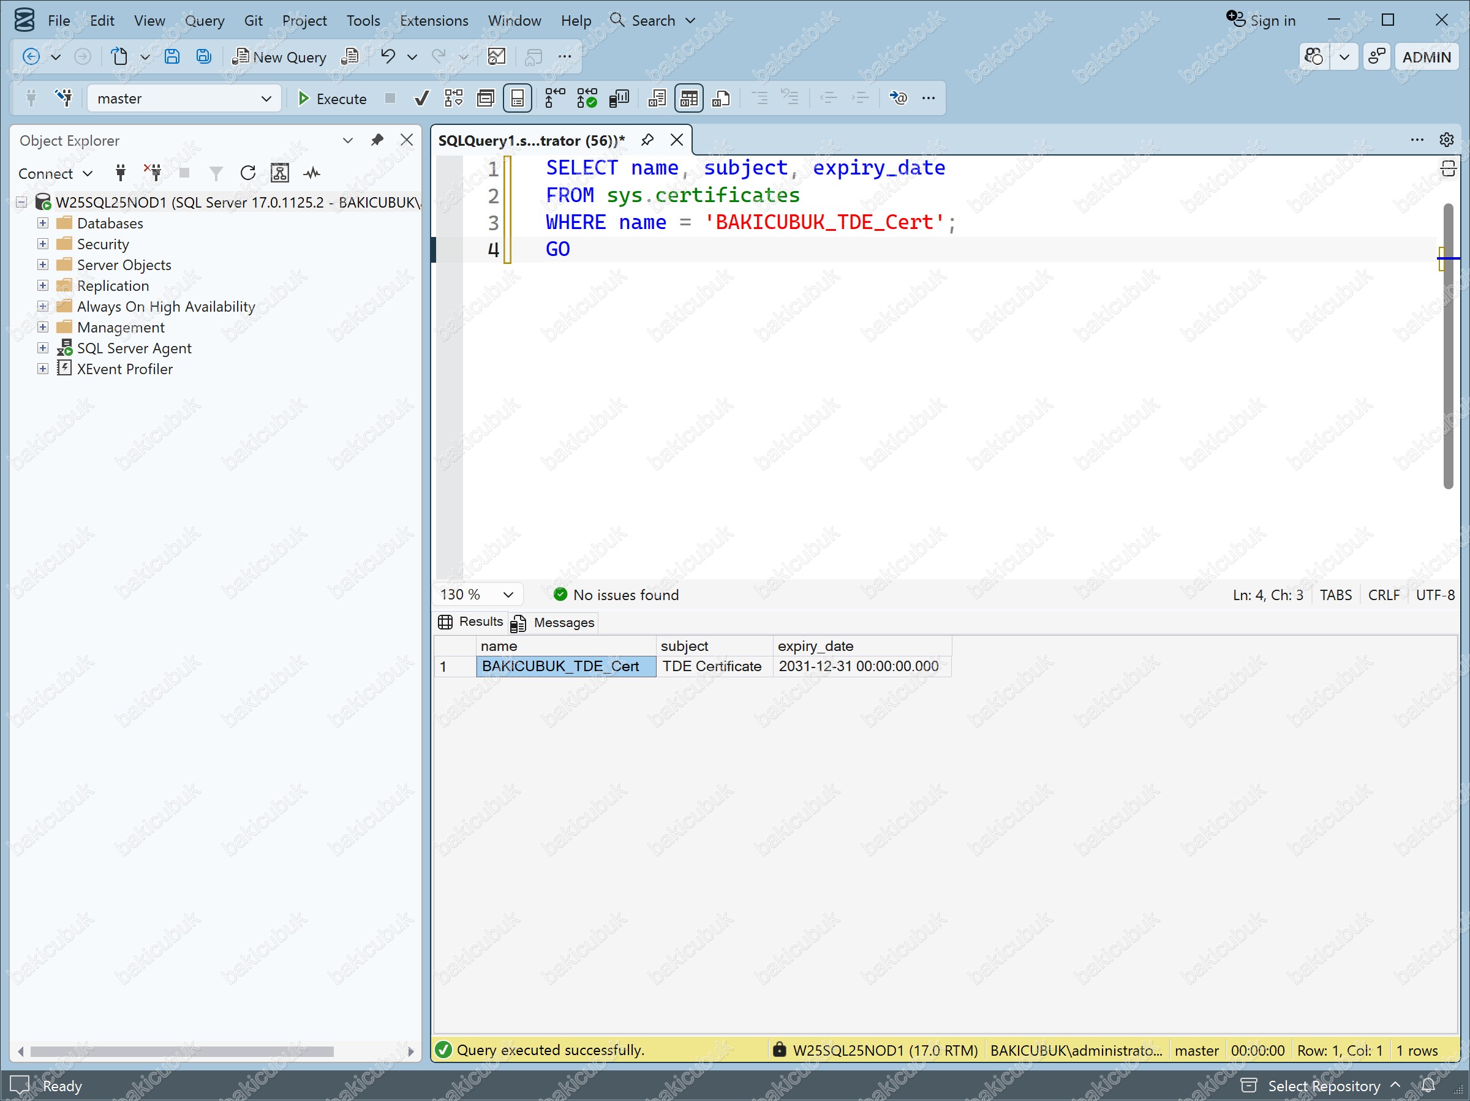Click the New File icon
The image size is (1470, 1101).
[119, 56]
